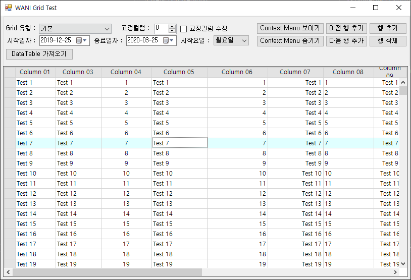Click cell 2 in Column 06
Screen dimensions: 411x280
(x=237, y=92)
